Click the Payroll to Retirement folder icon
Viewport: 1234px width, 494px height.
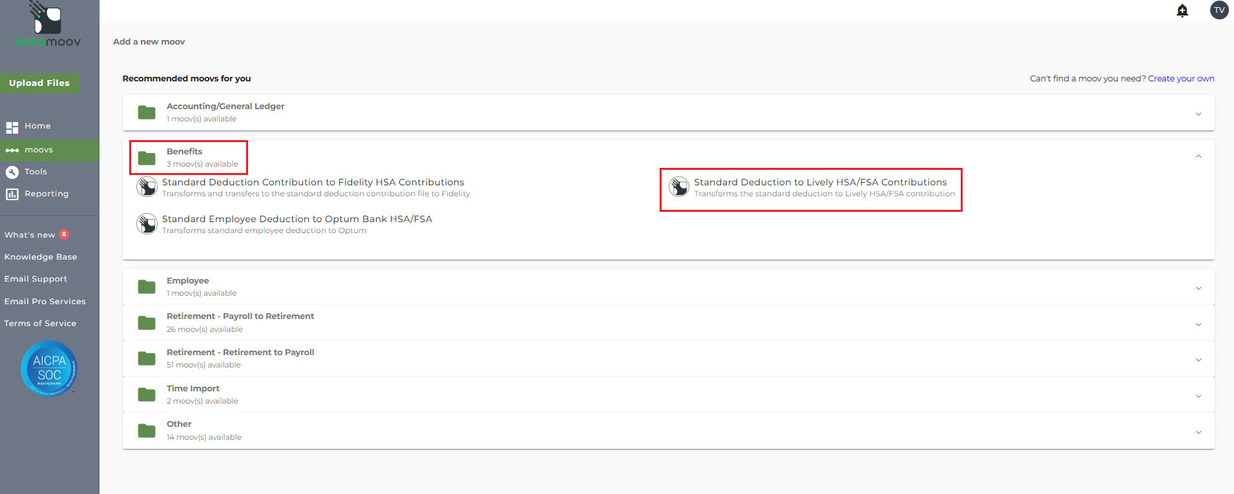pos(147,322)
